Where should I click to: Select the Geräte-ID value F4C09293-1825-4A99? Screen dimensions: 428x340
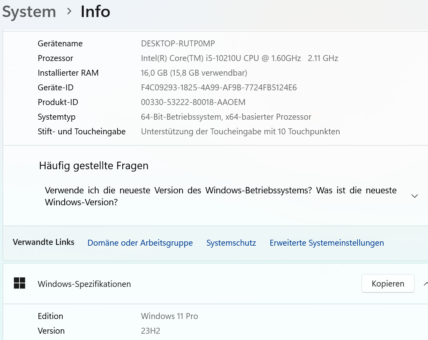[219, 88]
